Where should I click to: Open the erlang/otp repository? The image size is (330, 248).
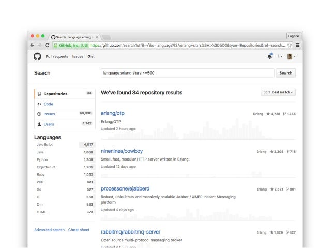[x=113, y=113]
